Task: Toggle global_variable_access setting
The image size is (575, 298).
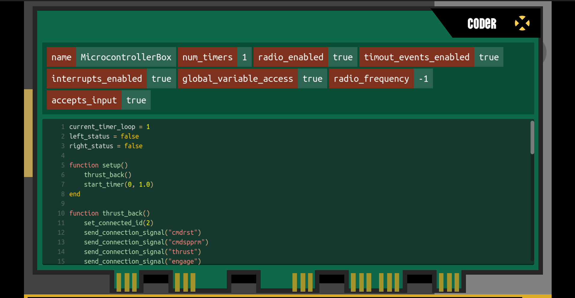Action: [312, 78]
